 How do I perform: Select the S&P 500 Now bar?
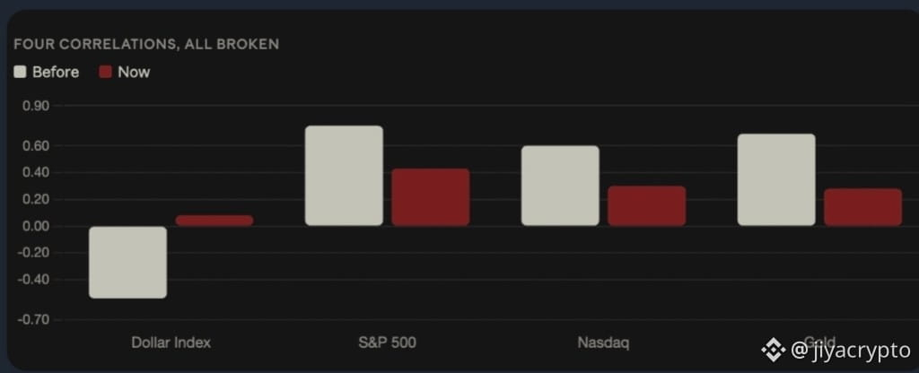[x=431, y=197]
